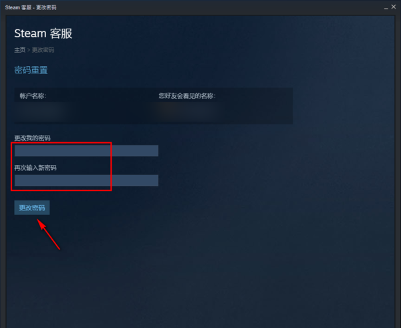The height and width of the screenshot is (328, 401).
Task: Focus the 再次输入新密码 confirmation field
Action: (86, 180)
